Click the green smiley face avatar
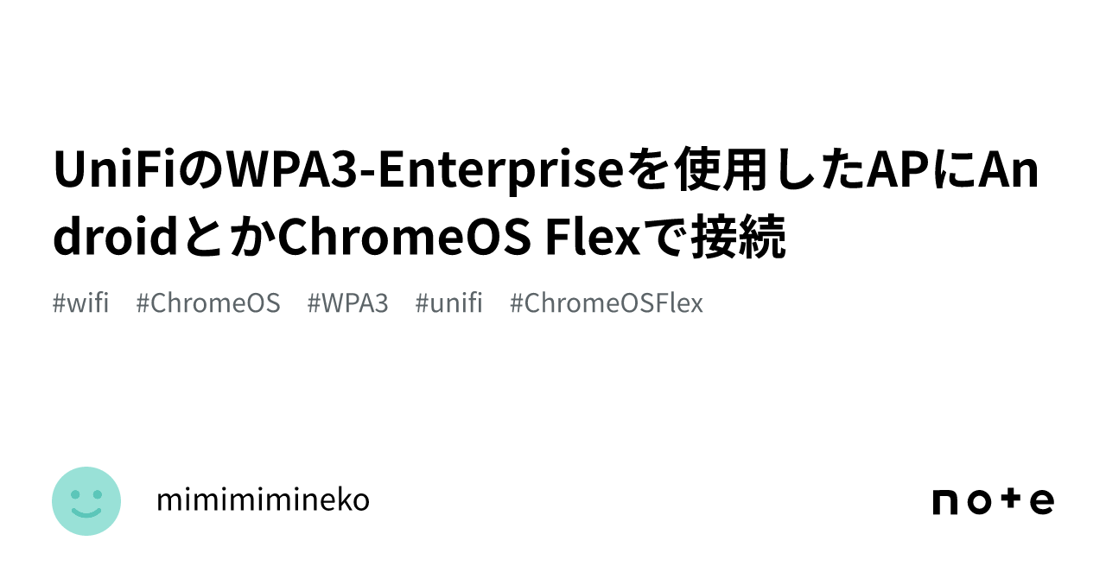Viewport: 1106px width, 579px height. coord(86,501)
